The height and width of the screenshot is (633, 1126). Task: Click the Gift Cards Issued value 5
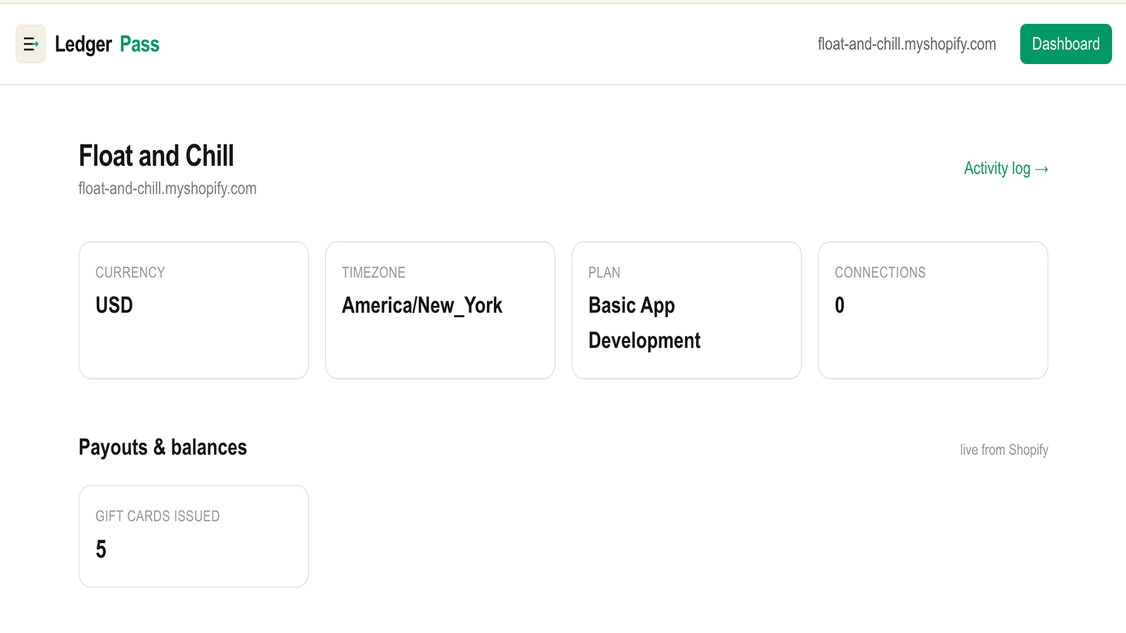click(x=101, y=549)
